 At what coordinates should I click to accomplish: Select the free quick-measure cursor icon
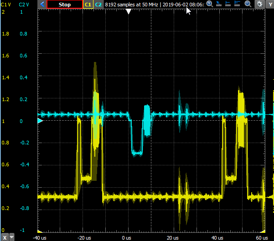pos(218,4)
